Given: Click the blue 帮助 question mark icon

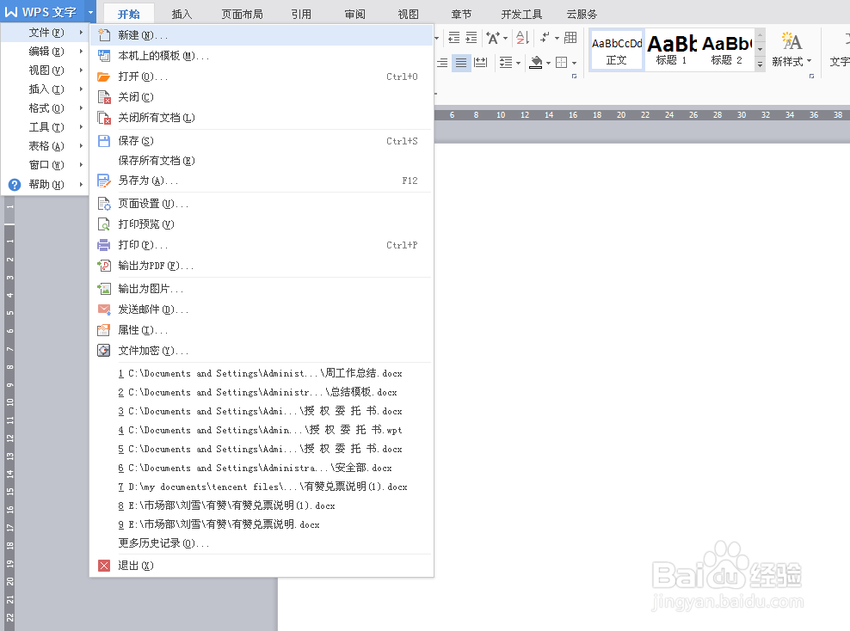Looking at the screenshot, I should point(15,185).
